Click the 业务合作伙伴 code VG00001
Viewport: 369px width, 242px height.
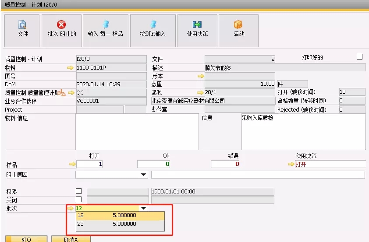(x=111, y=101)
